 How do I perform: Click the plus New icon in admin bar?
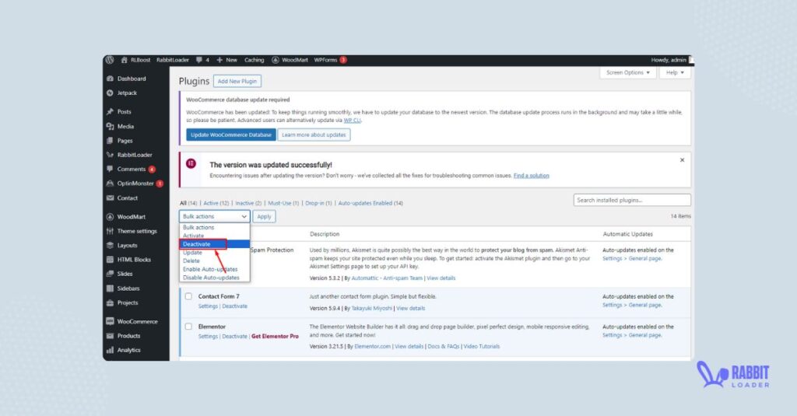[x=219, y=60]
